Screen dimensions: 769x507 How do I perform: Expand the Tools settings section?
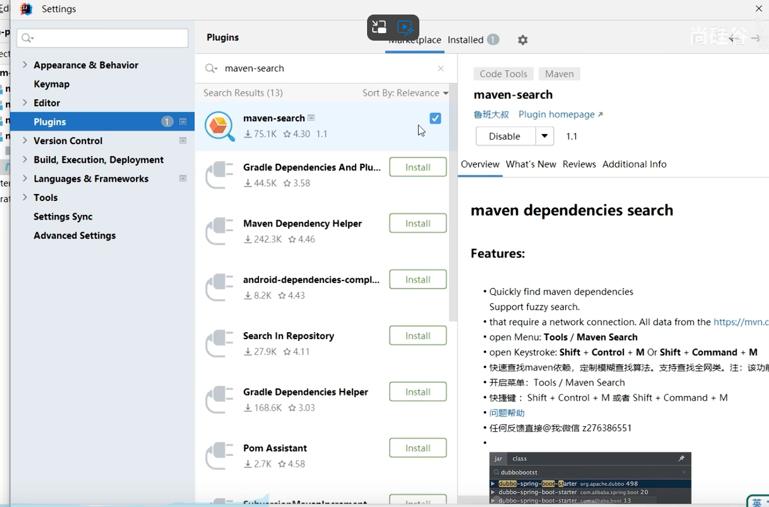25,197
